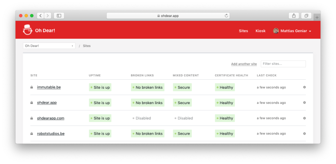
Task: Focus the Filter sites search field
Action: [x=283, y=64]
